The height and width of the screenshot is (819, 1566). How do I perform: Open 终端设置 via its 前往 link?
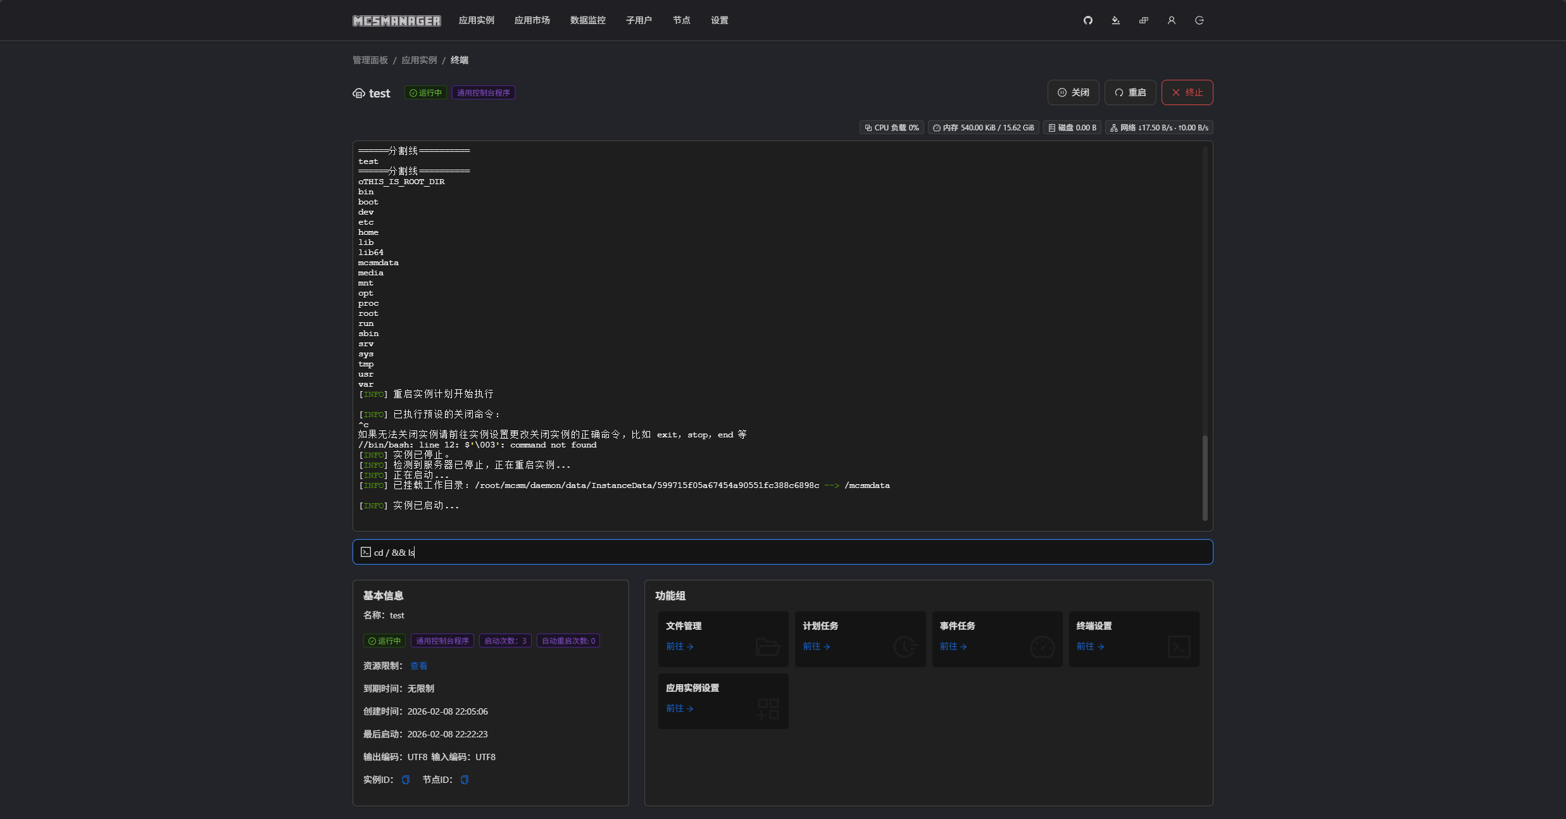[1090, 646]
